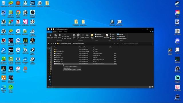The width and height of the screenshot is (183, 103).
Task: Click the Copy button in Clipboard group
Action: 55,36
